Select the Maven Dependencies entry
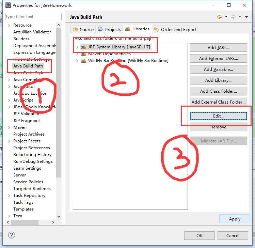255x248 pixels. point(109,54)
